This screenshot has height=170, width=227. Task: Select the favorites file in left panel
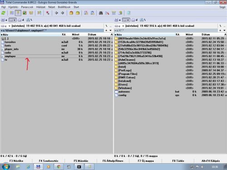[x=57, y=42]
